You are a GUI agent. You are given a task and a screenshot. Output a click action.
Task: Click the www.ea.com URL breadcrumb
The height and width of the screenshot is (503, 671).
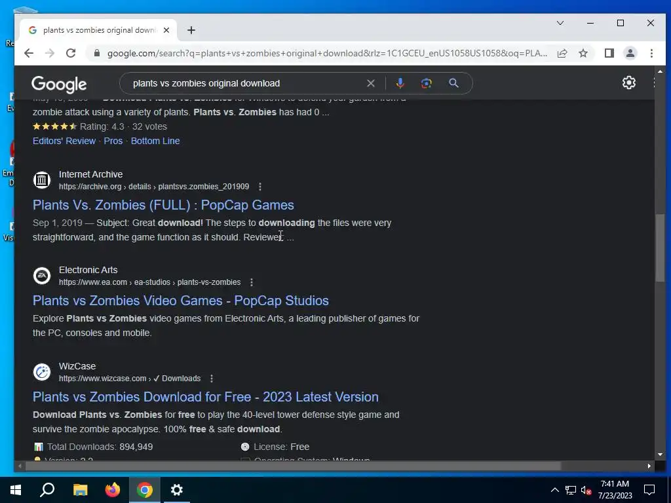(x=150, y=282)
